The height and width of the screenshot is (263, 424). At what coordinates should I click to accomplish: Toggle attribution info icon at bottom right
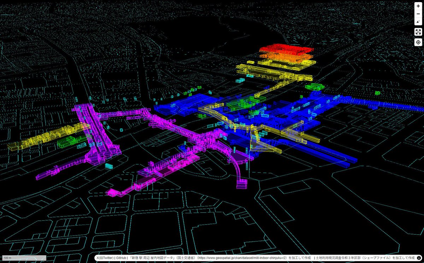tap(419, 258)
